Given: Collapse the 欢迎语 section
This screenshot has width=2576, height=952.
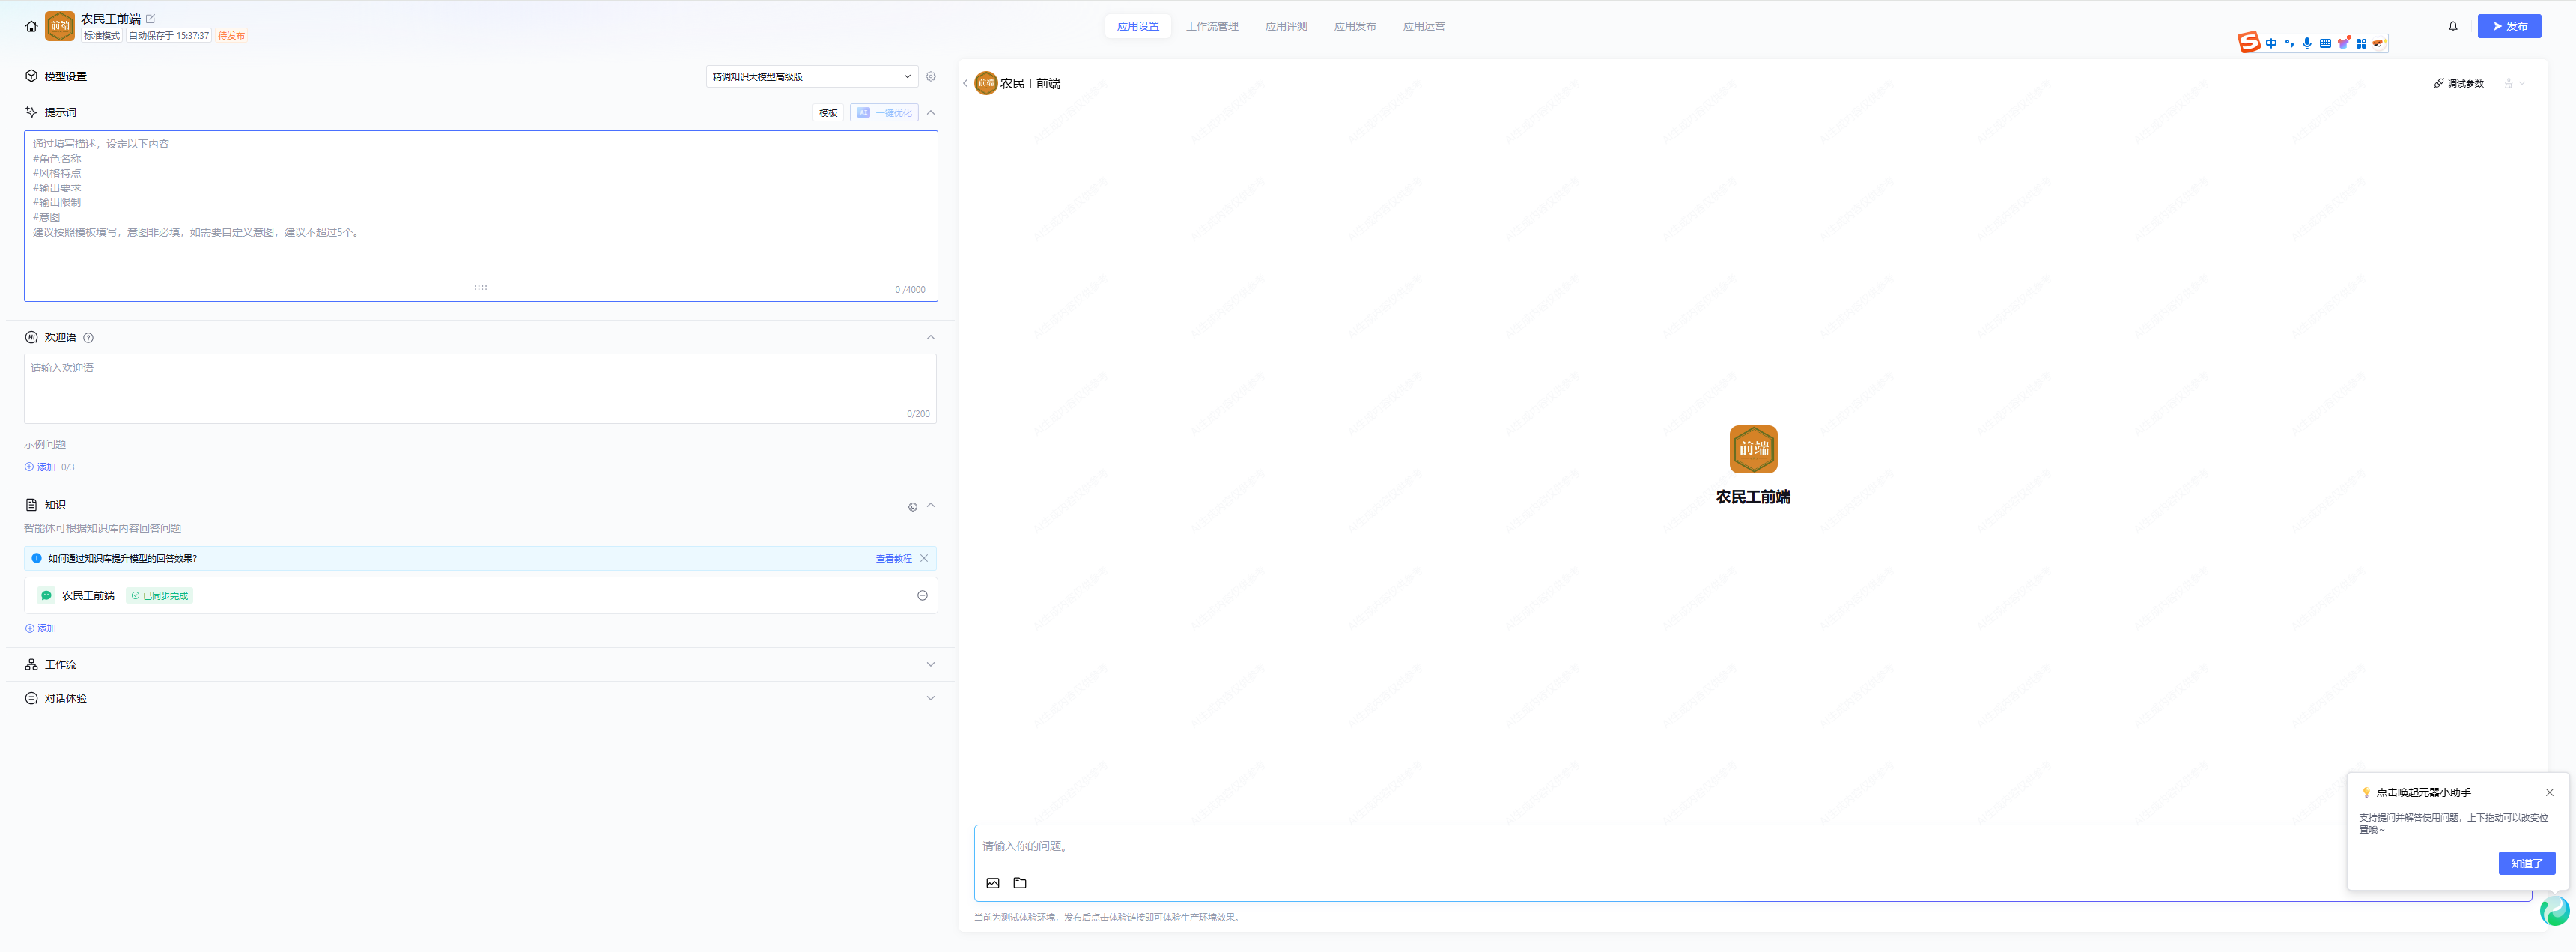Looking at the screenshot, I should coord(930,338).
